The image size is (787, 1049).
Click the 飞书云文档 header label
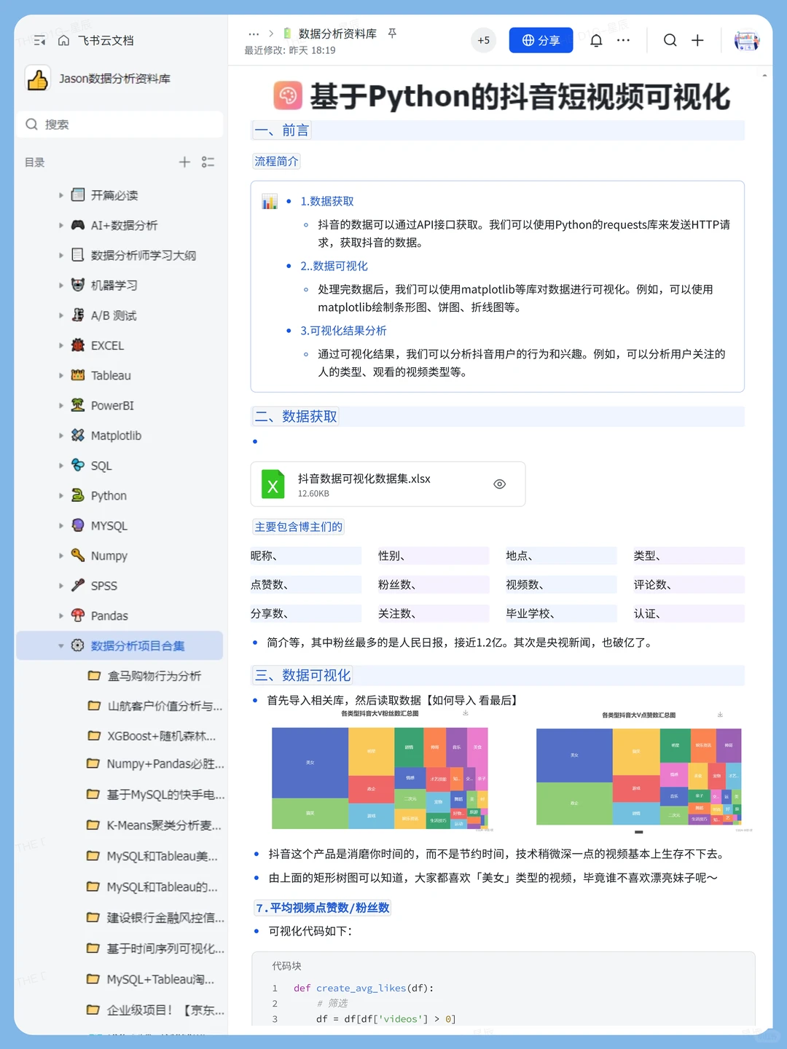pyautogui.click(x=106, y=41)
